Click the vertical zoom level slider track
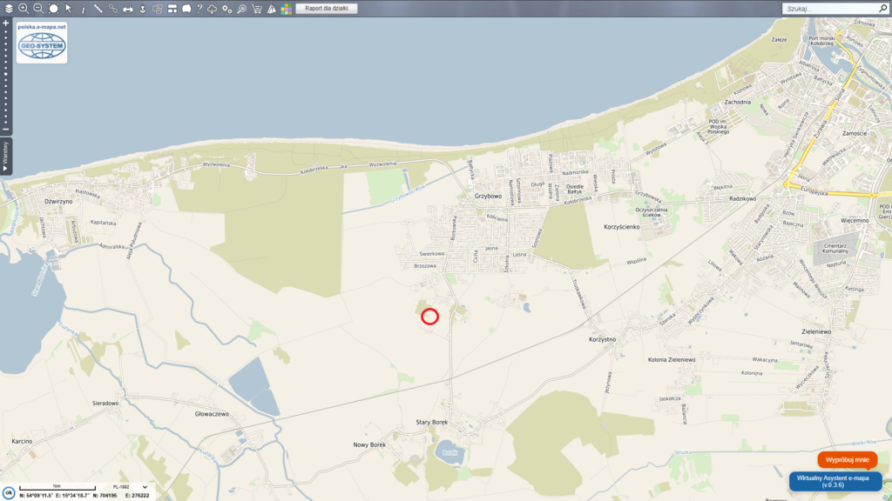Viewport: 892px width, 501px height. (6, 77)
